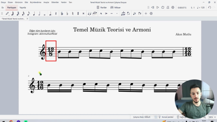The width and height of the screenshot is (217, 122).
Task: Open the Görünüm menu
Action: pos(19,2)
